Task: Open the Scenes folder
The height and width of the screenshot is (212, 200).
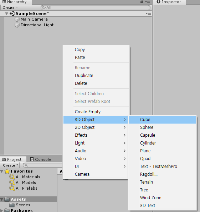Action: (23, 205)
